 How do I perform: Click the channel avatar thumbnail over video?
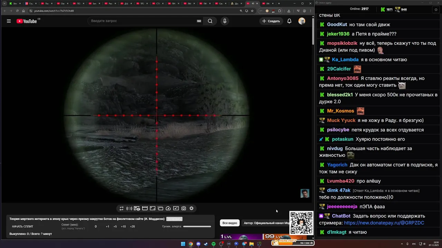pyautogui.click(x=305, y=193)
